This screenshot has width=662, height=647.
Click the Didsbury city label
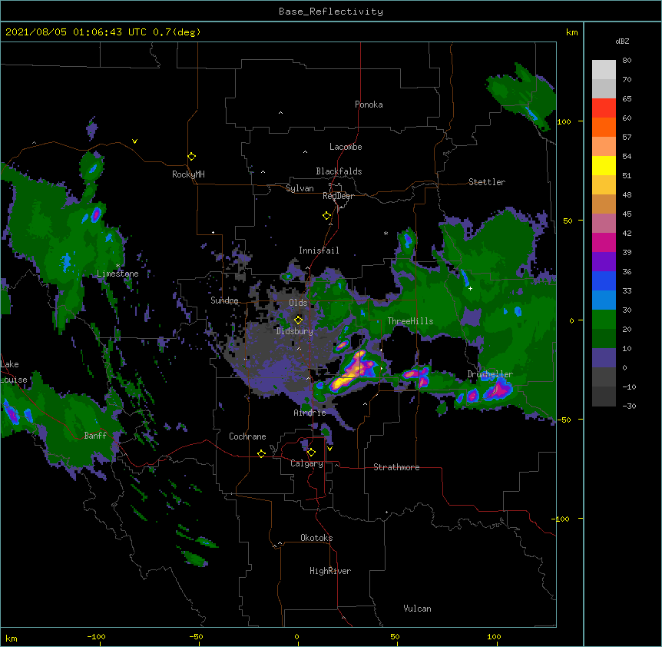(295, 331)
